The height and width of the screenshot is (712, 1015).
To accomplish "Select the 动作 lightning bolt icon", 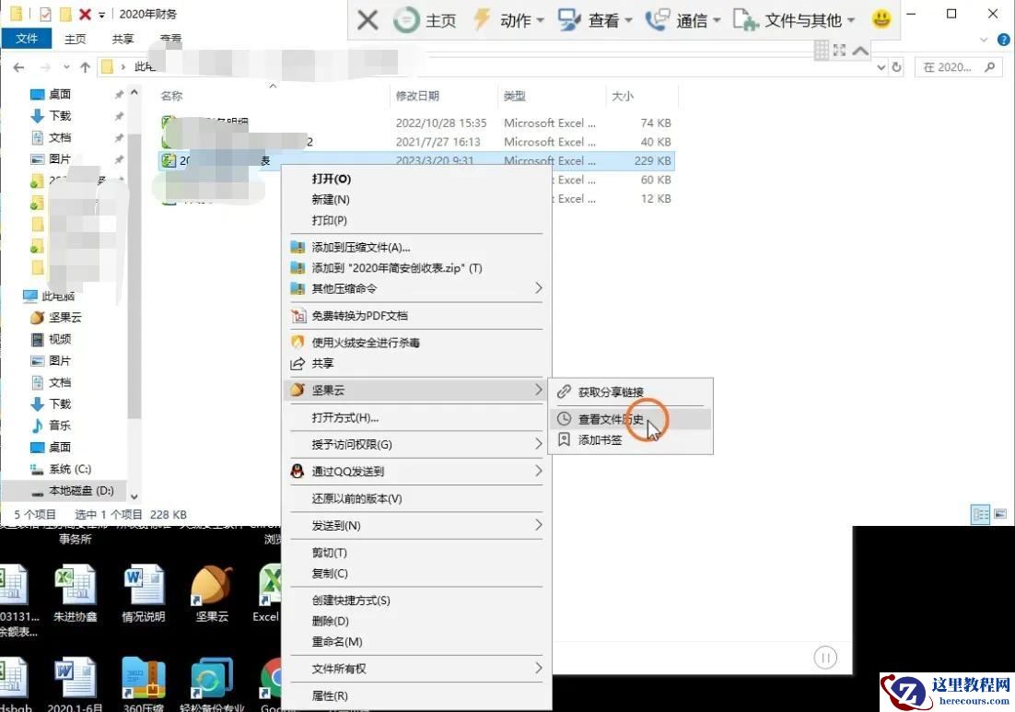I will point(484,20).
